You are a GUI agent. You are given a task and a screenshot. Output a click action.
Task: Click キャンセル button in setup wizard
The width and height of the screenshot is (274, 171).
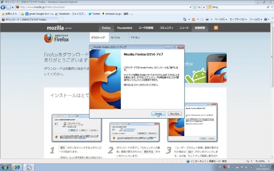175,114
